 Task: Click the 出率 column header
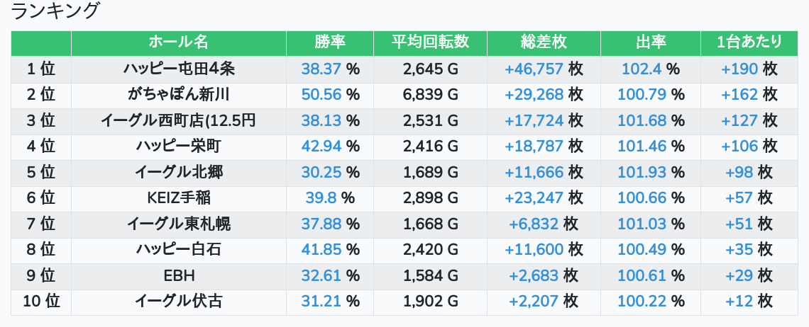(x=651, y=42)
